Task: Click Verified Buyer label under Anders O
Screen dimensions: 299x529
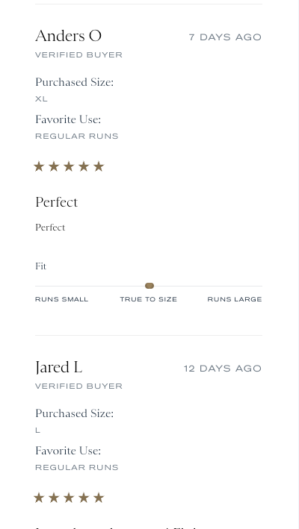Action: (x=78, y=54)
